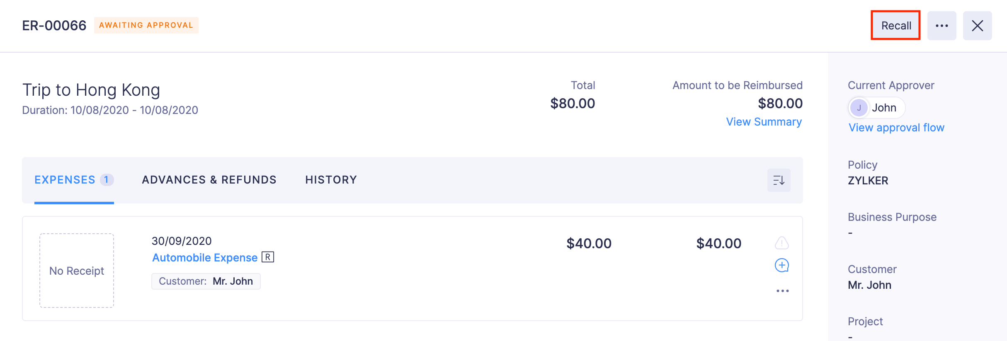Click the expenses count badge showing 1

[x=107, y=180]
